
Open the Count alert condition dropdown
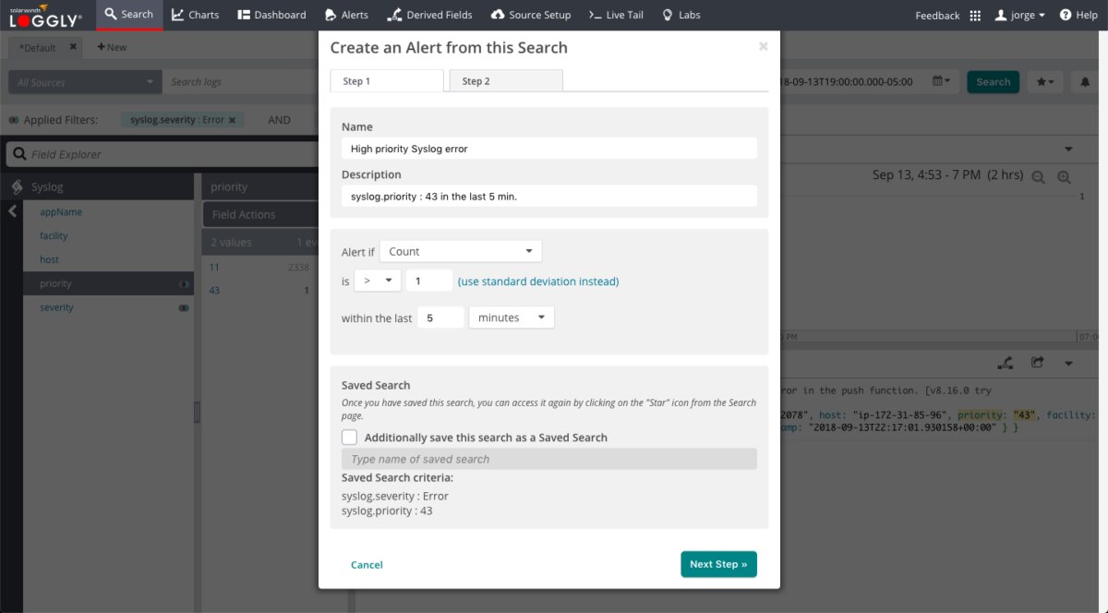pos(461,250)
